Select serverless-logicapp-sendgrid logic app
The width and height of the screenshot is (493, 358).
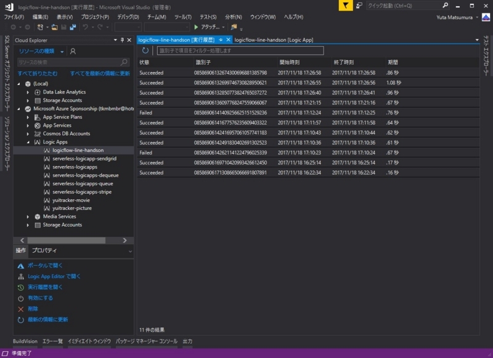(x=84, y=159)
